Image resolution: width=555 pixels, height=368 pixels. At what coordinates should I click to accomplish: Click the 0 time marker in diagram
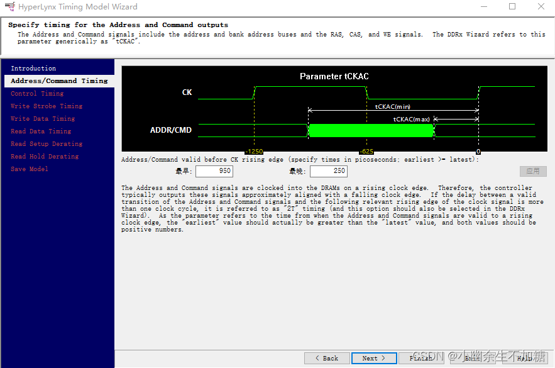tap(478, 151)
